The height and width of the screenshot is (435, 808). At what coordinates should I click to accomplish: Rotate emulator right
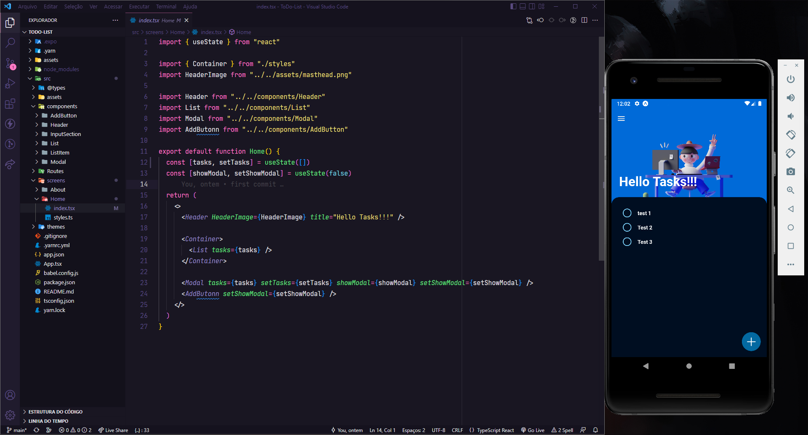point(791,153)
